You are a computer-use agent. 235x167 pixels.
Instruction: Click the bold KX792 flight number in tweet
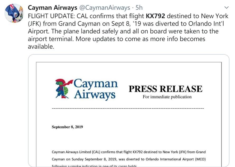coord(155,16)
